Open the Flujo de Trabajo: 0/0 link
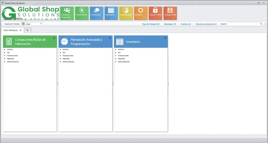268x143 pixels. 151,24
